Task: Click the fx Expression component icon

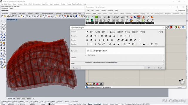Action: (x=127, y=17)
